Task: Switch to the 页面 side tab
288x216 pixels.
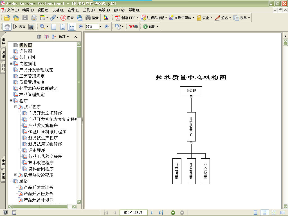Action: click(x=3, y=67)
